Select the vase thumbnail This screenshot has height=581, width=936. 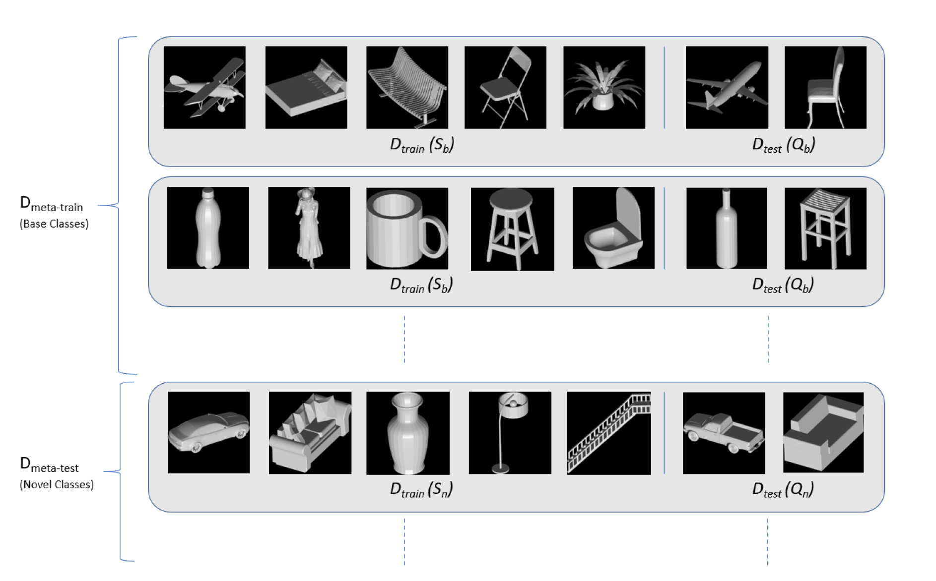pos(408,433)
